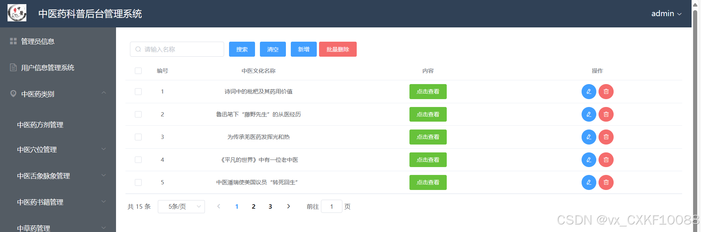Click the 管理员信息 grid icon
Viewport: 701px width, 232px height.
click(13, 41)
